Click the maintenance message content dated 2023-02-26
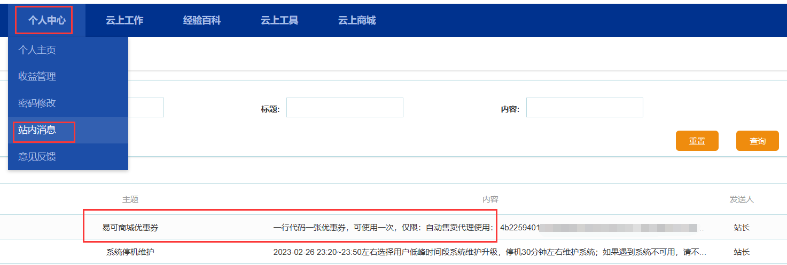The height and width of the screenshot is (265, 787). point(489,252)
